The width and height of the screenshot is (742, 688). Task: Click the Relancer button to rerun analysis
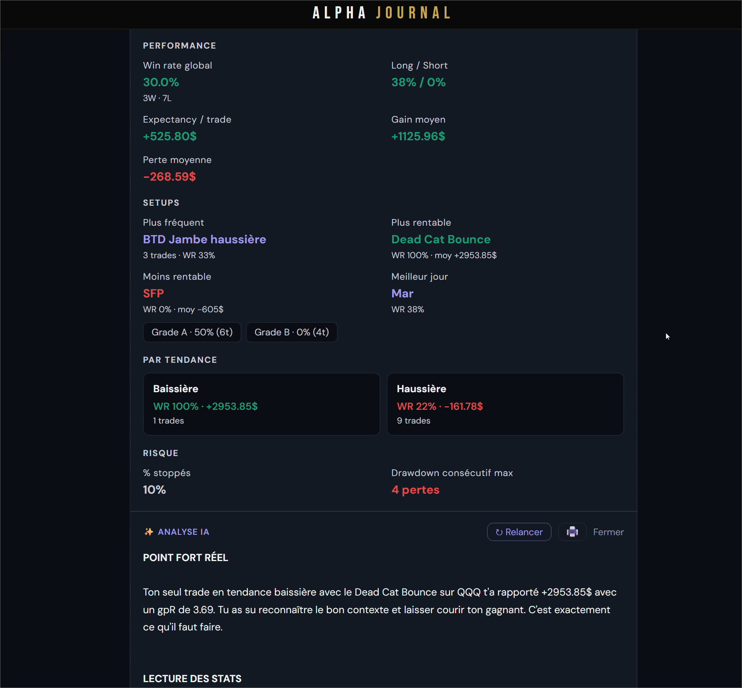pos(519,532)
